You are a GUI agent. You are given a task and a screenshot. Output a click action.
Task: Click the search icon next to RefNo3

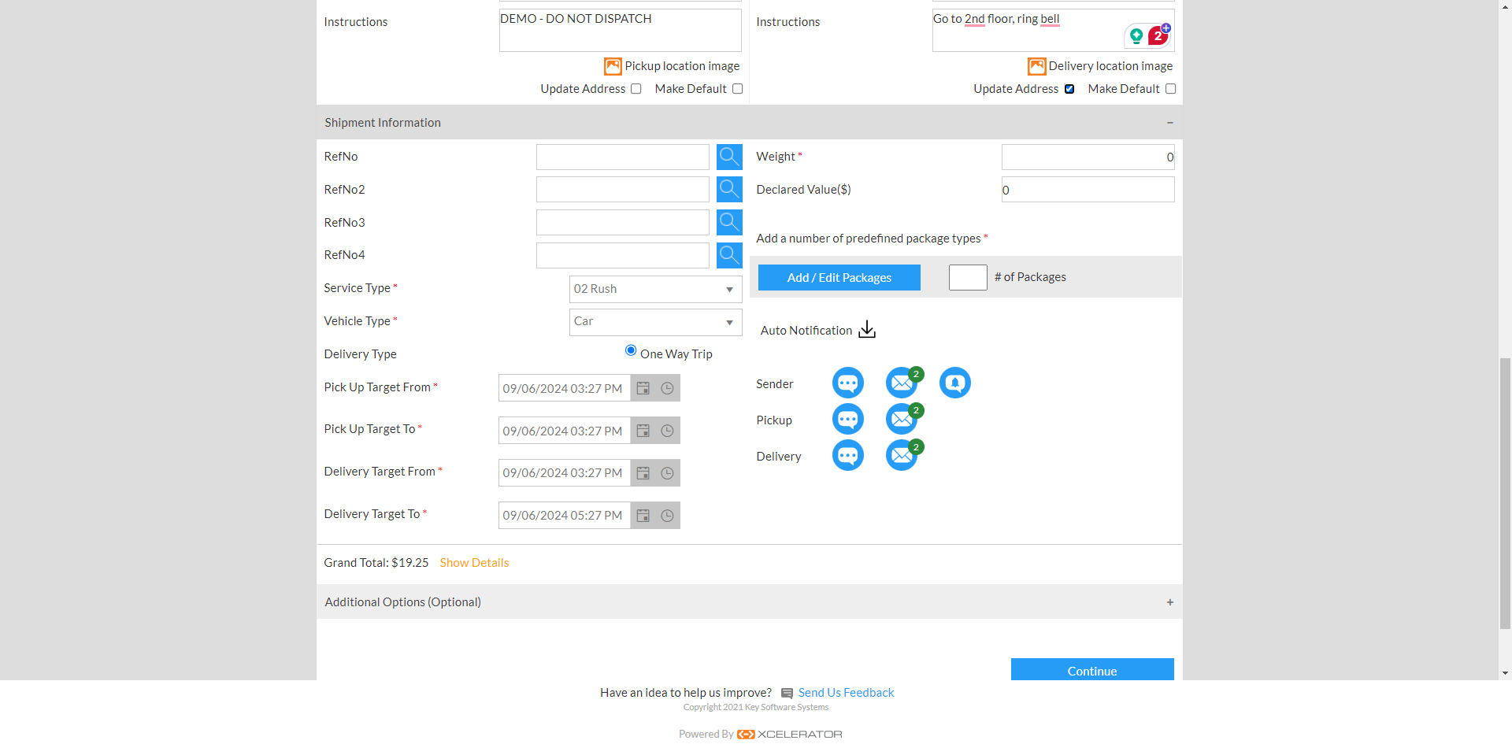729,222
